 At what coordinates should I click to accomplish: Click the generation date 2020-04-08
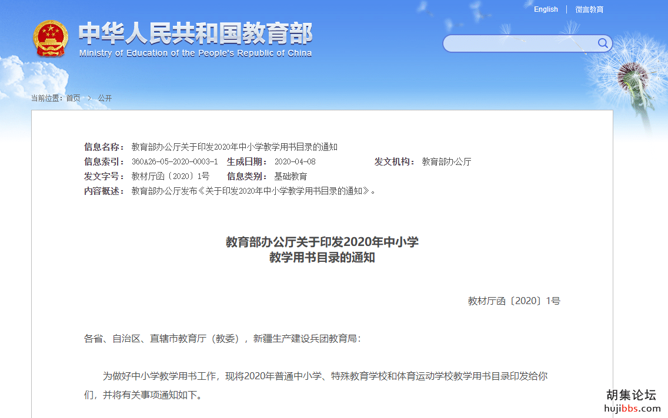[x=295, y=161]
